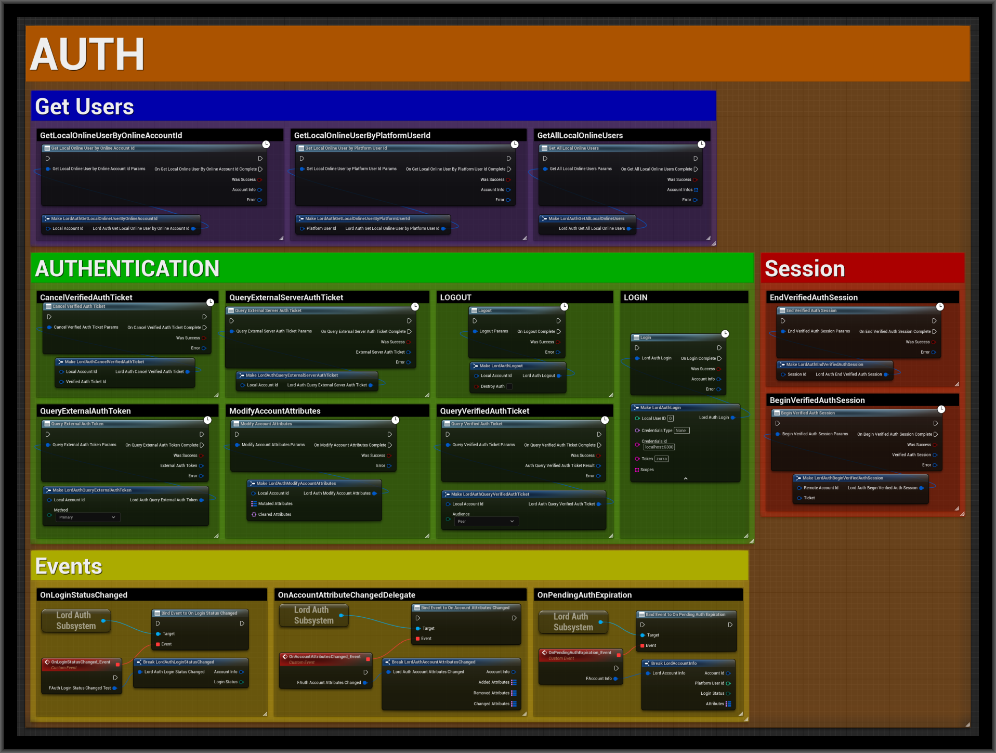Open the Audience dropdown showing Peer

pyautogui.click(x=486, y=522)
